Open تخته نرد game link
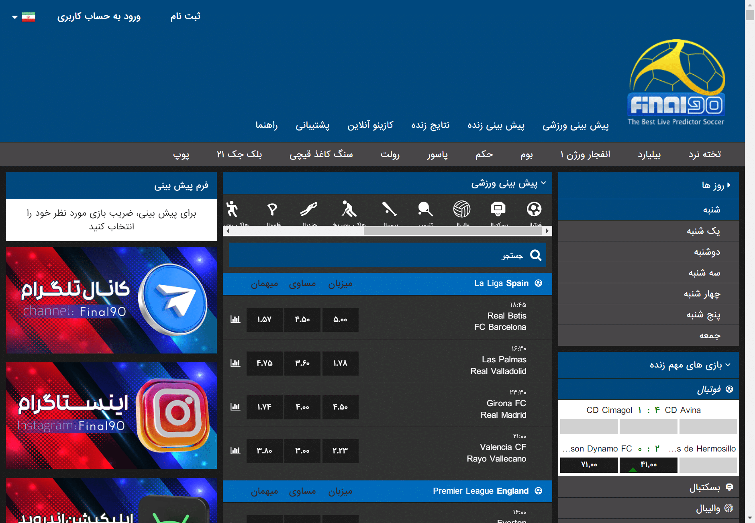Viewport: 755px width, 523px height. [x=705, y=154]
